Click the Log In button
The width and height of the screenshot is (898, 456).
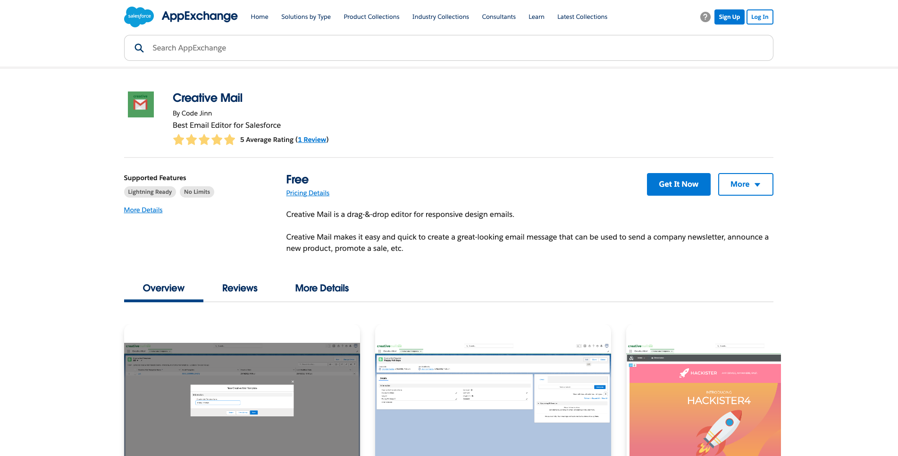pos(760,17)
